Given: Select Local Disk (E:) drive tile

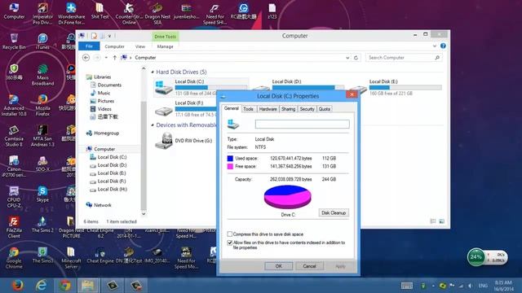Looking at the screenshot, I should click(396, 87).
